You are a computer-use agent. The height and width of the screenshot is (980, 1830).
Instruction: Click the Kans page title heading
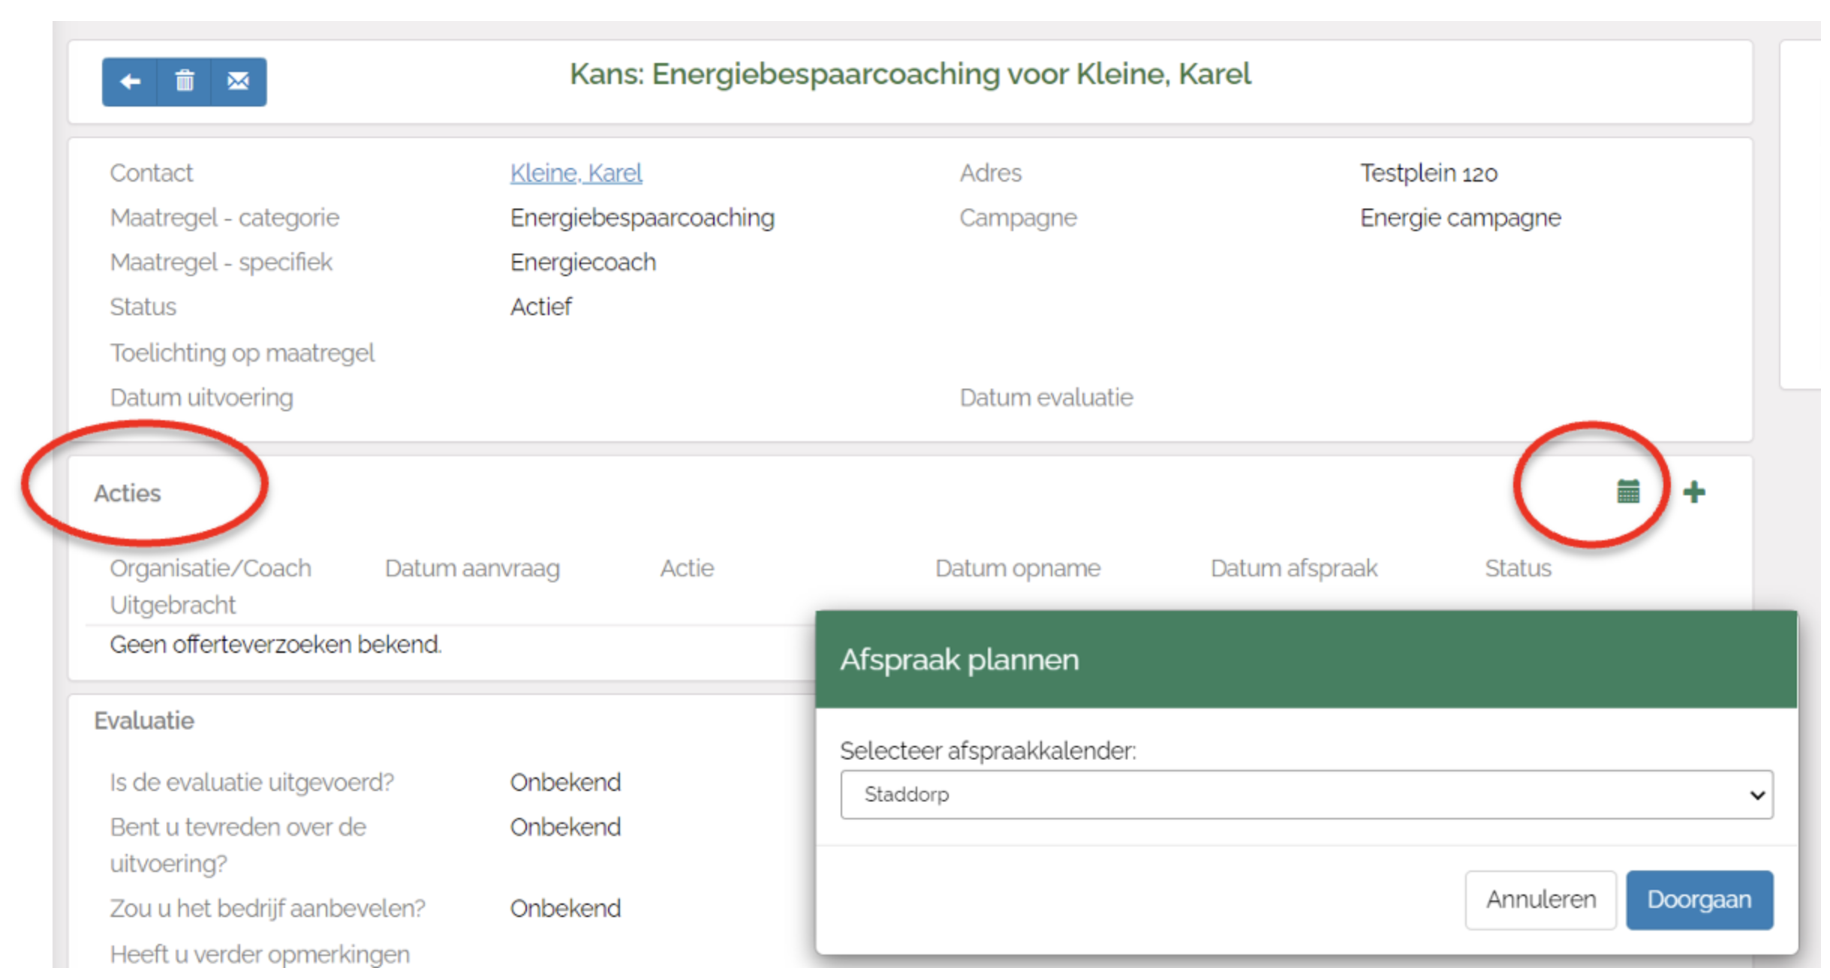(910, 74)
